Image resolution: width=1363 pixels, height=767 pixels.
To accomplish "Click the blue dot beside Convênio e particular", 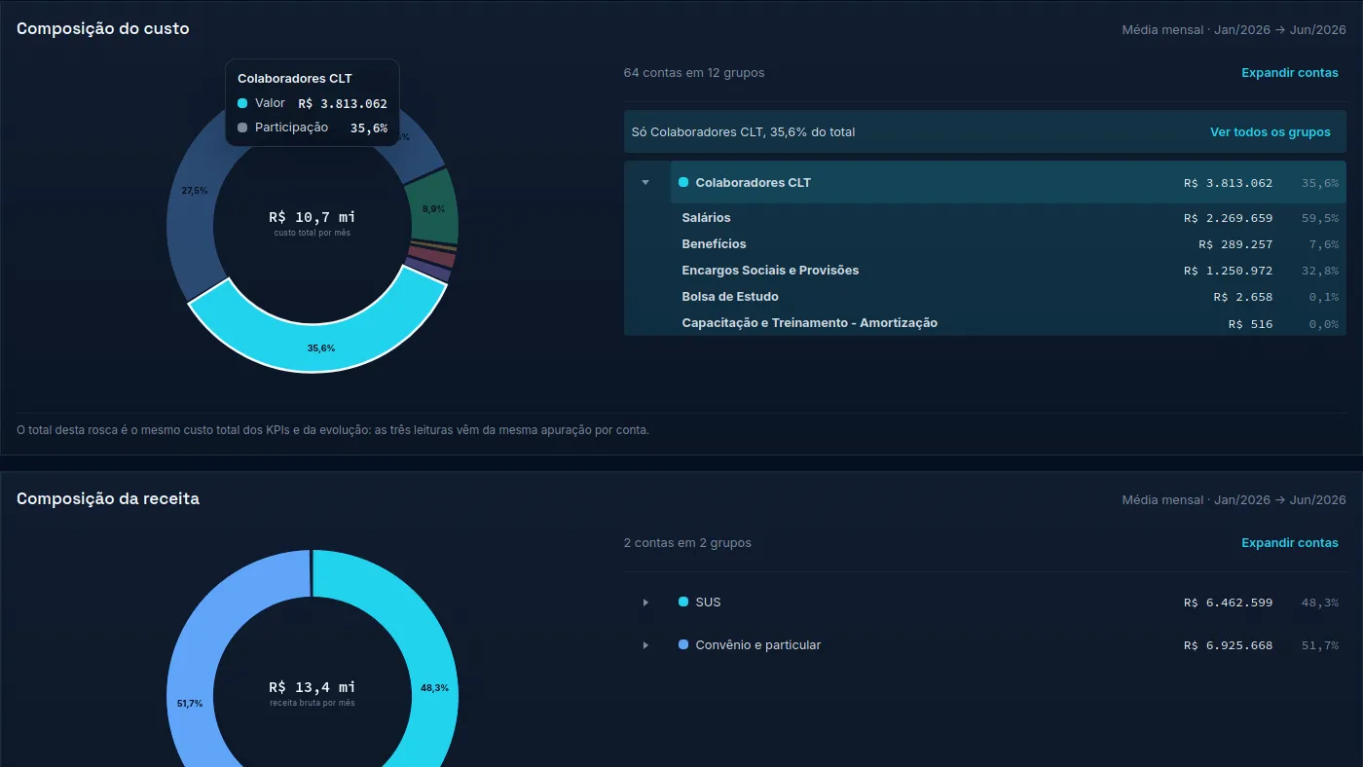I will click(683, 644).
